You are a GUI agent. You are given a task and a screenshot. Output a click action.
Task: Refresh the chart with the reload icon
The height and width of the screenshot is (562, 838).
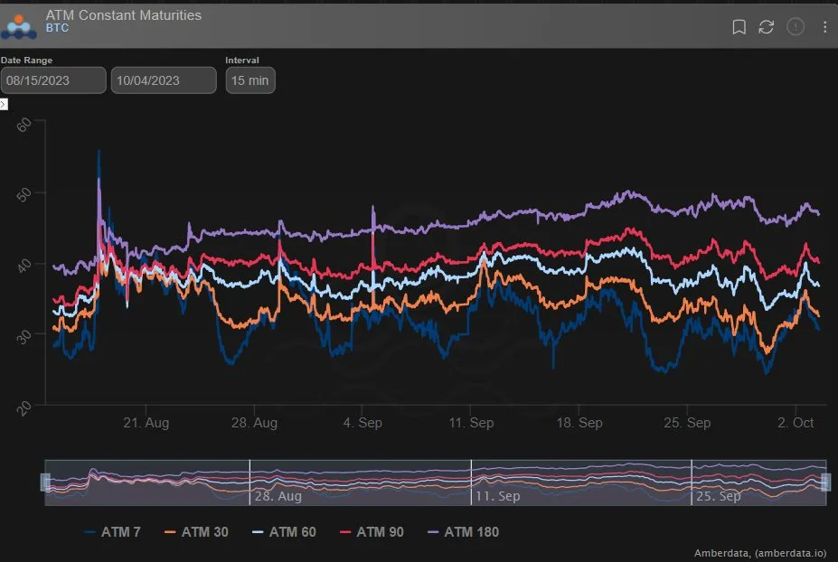click(767, 27)
